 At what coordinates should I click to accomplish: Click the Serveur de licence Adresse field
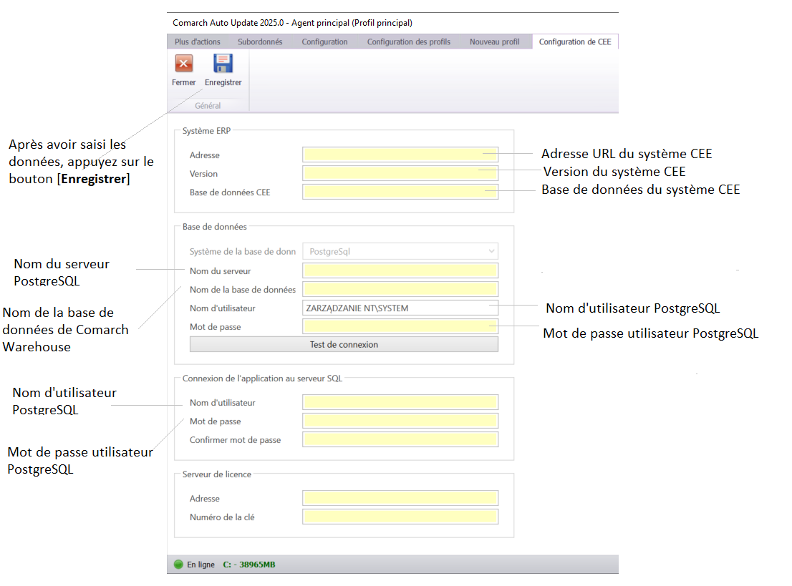click(x=400, y=498)
